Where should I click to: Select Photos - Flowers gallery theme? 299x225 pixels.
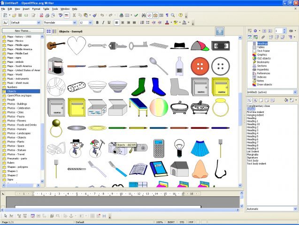point(16,120)
